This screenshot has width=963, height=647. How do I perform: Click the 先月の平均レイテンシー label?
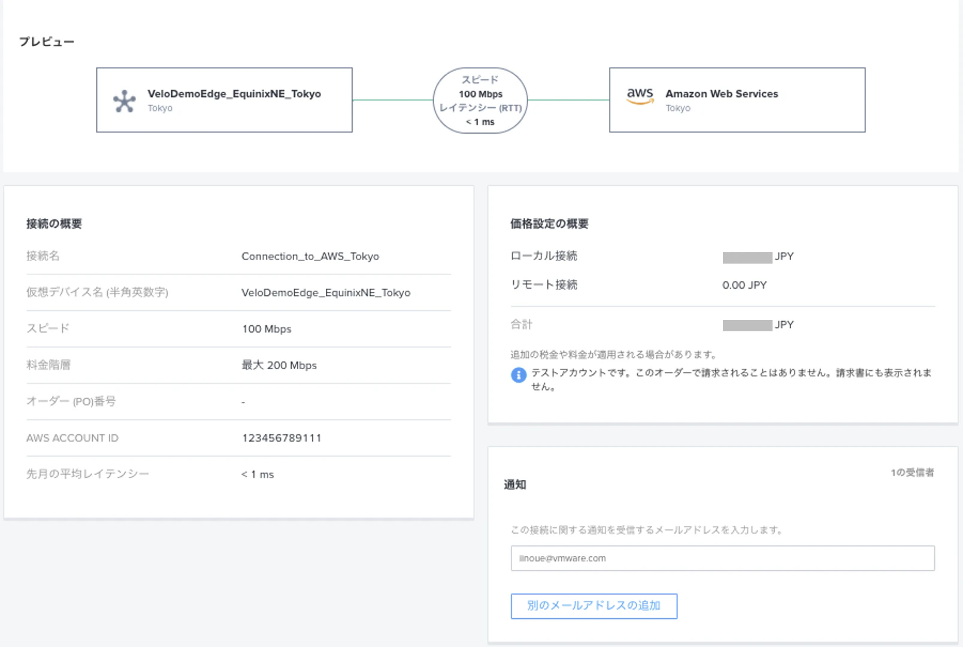[87, 474]
